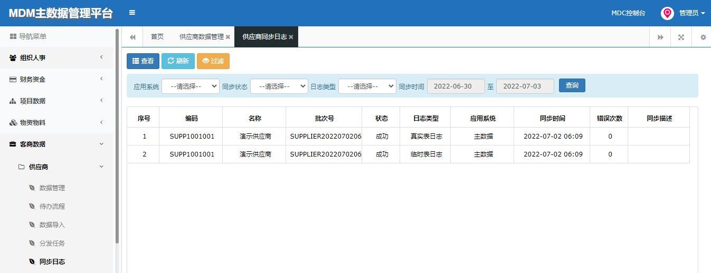711x273 pixels.
Task: Click the admin avatar icon
Action: [667, 13]
